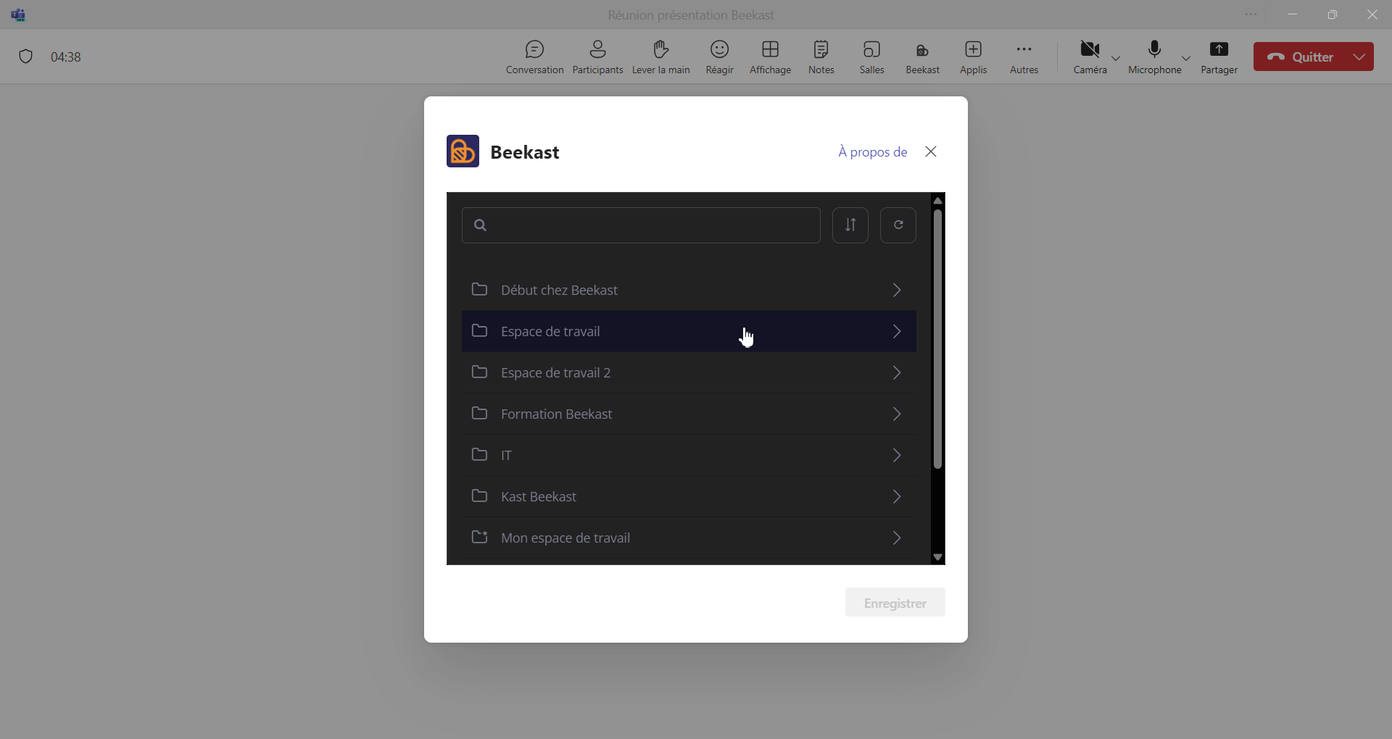Expand Mon espace de travail chevron
Screen dimensions: 1392x739
(898, 538)
